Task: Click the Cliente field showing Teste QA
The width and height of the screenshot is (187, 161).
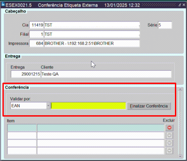Action: tap(106, 74)
